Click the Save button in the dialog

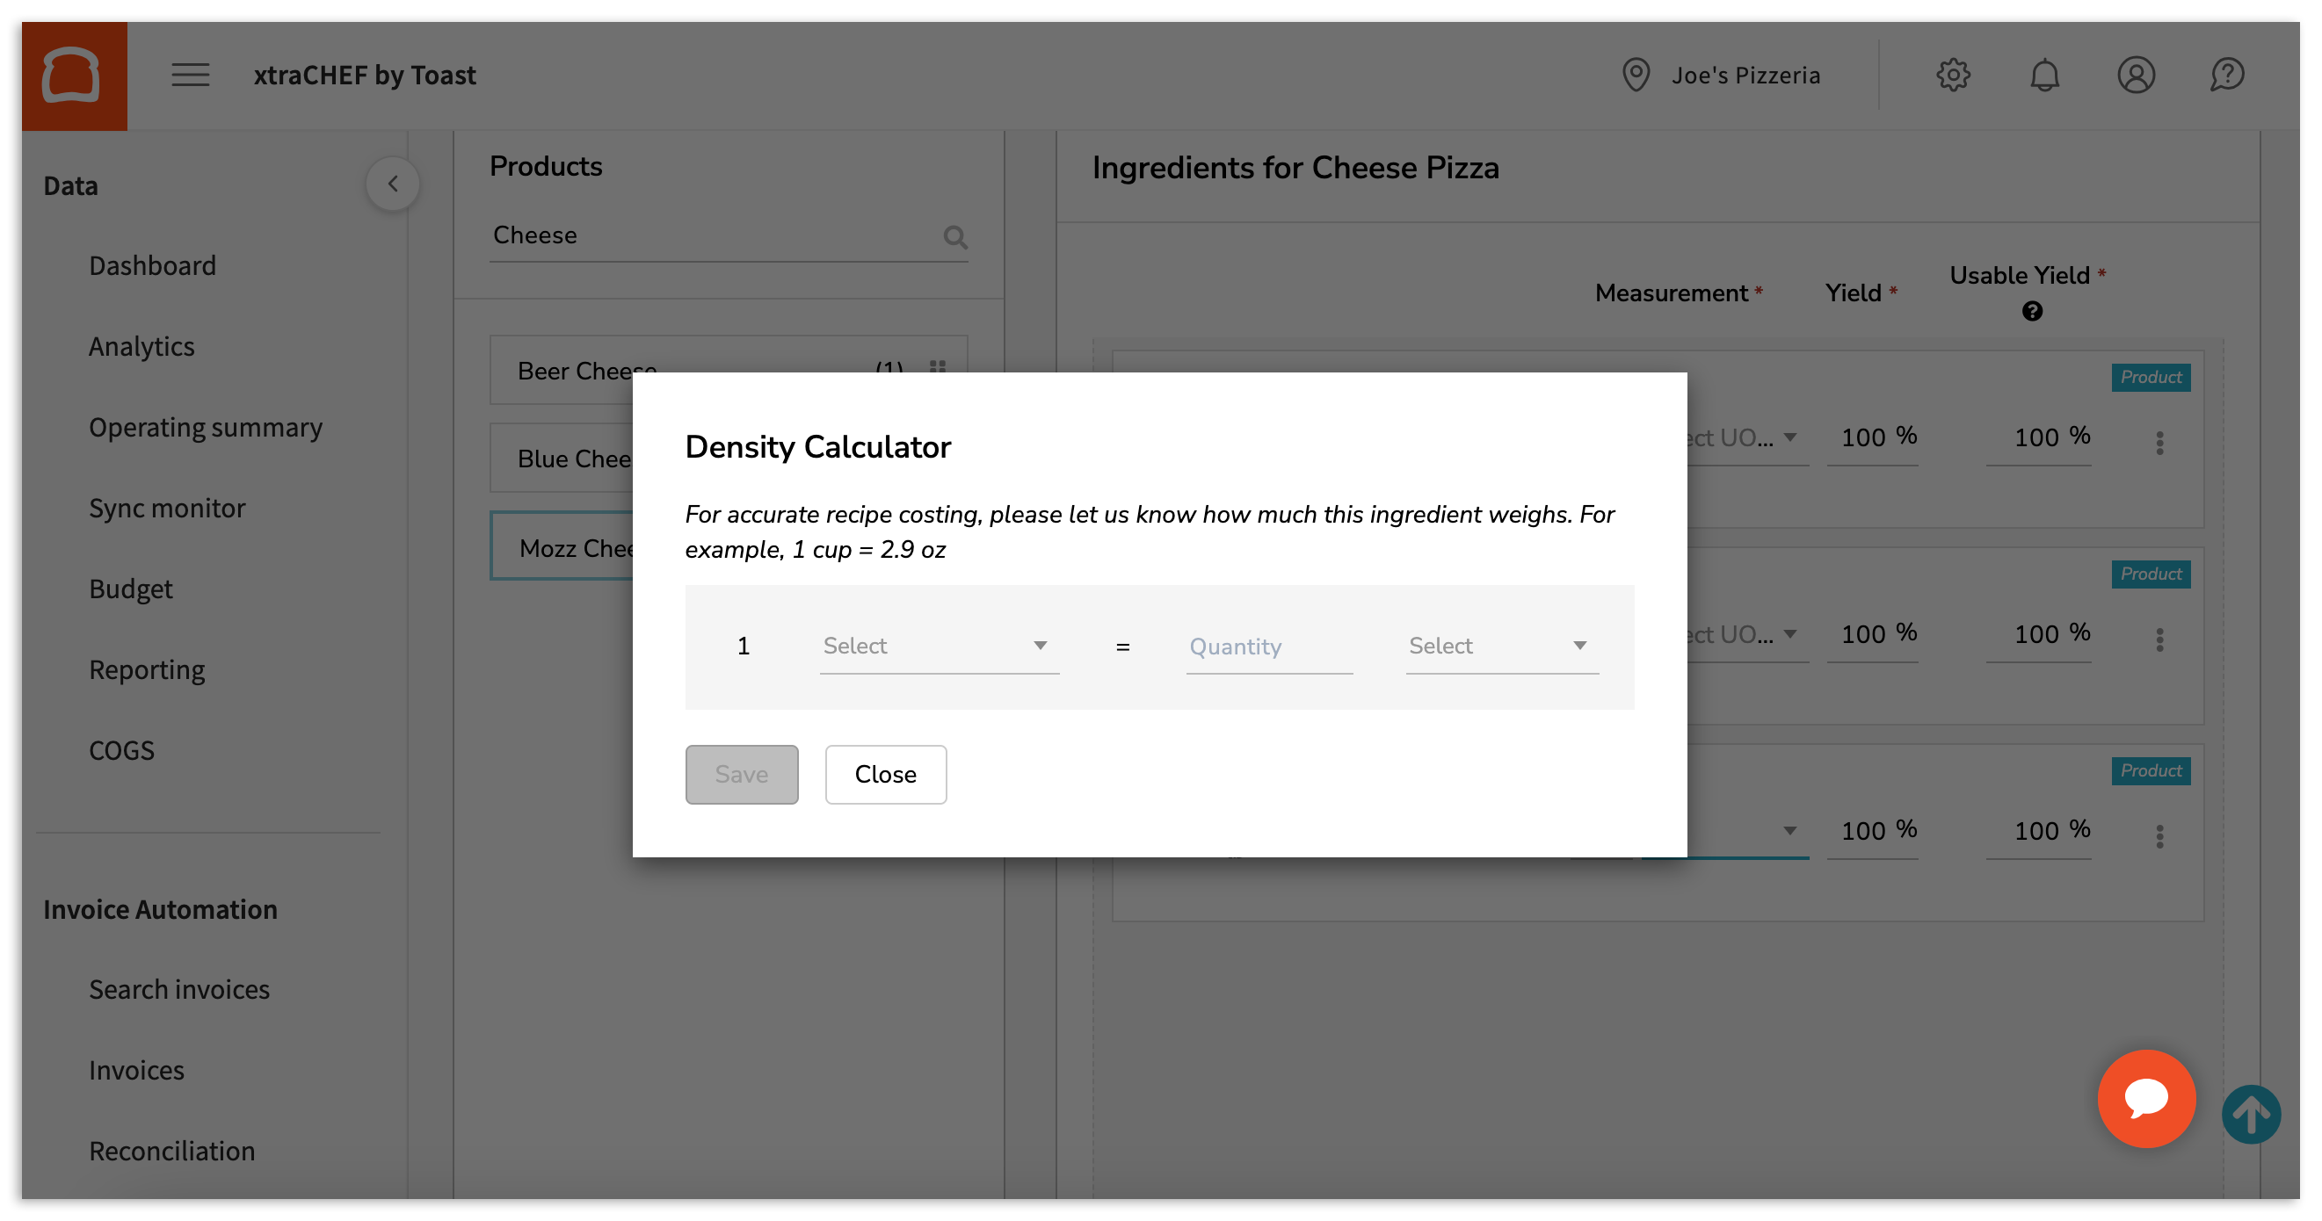(741, 774)
